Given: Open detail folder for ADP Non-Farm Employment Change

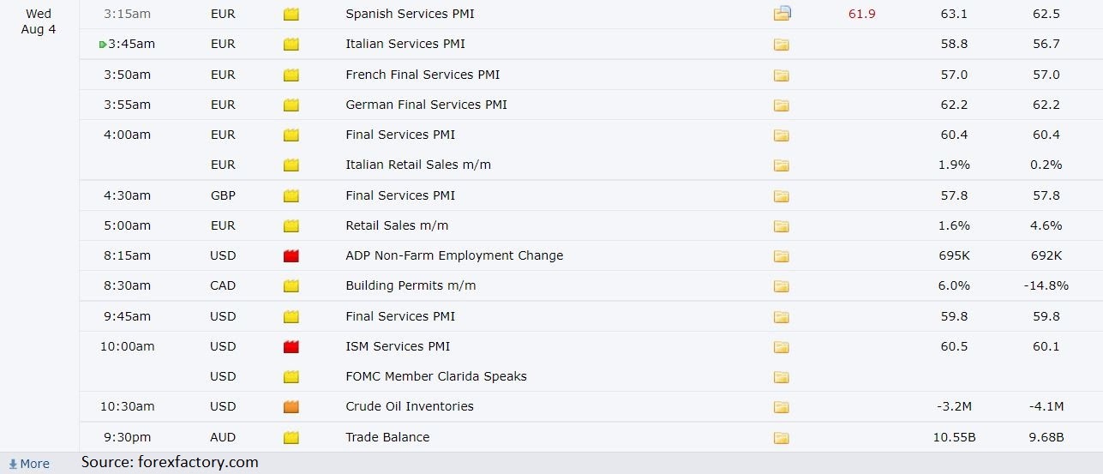Looking at the screenshot, I should [781, 255].
